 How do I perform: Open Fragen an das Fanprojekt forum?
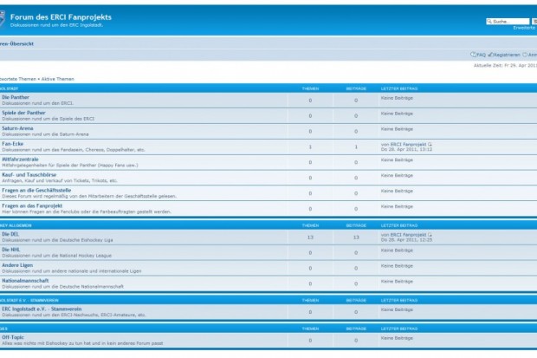(32, 205)
